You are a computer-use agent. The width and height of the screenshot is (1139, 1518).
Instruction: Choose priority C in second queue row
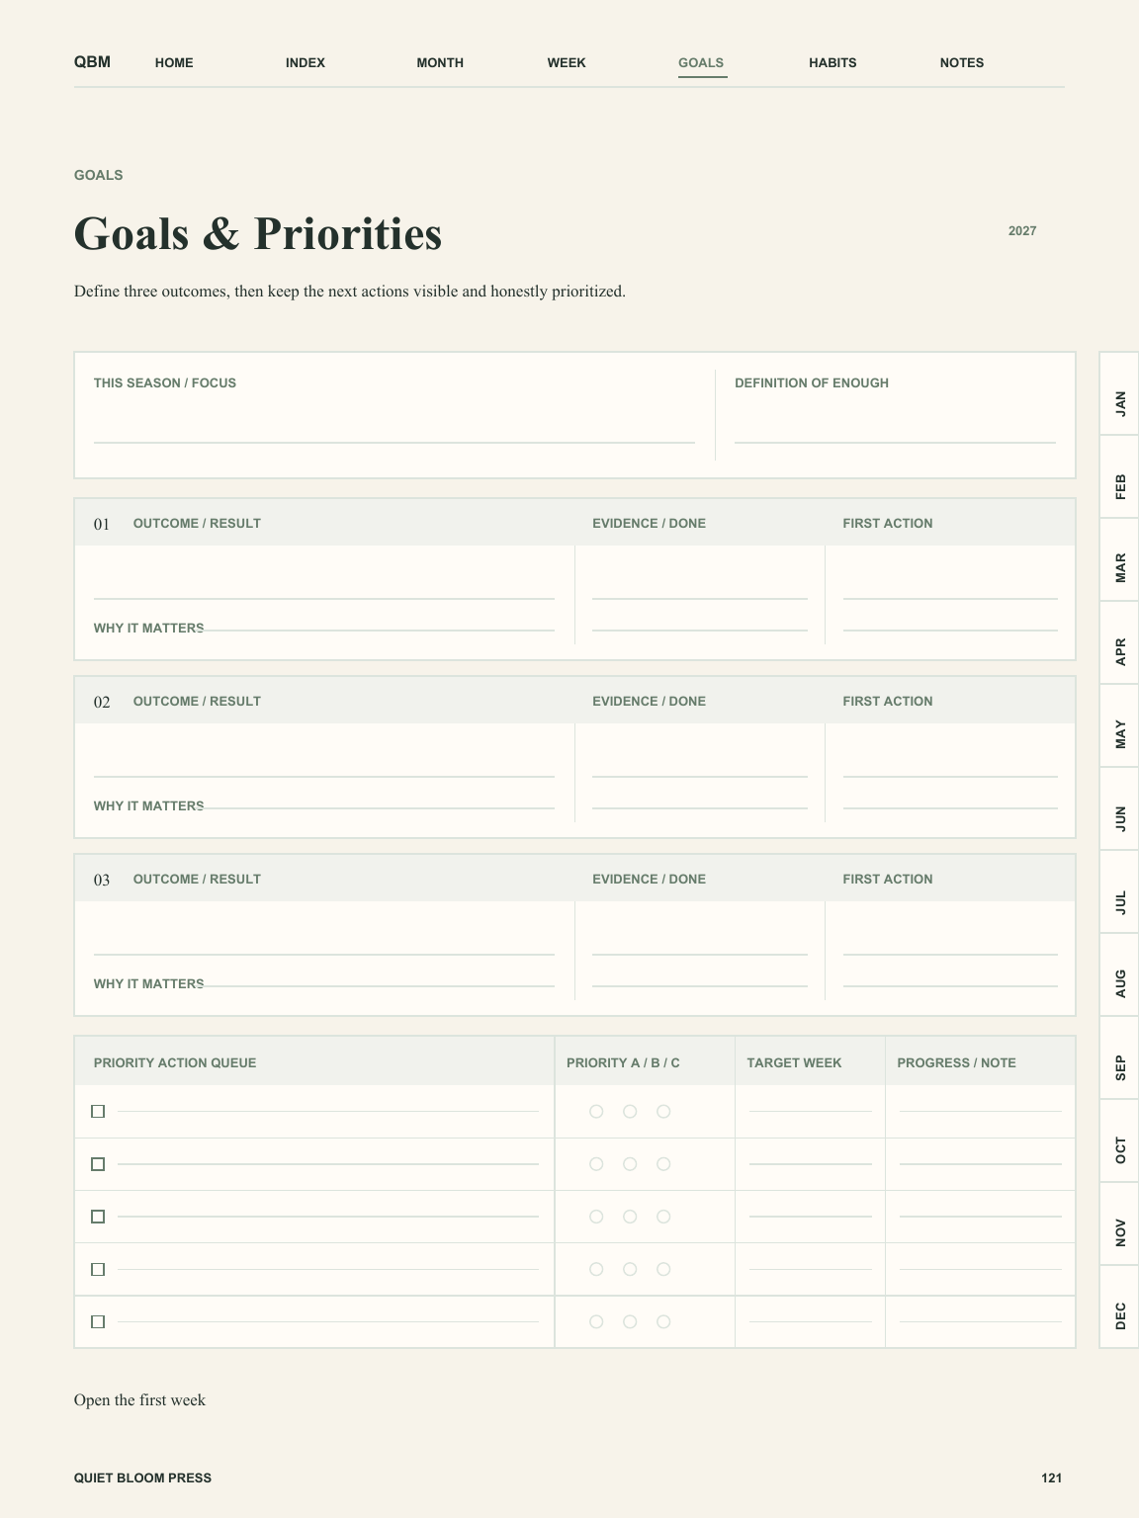point(663,1164)
